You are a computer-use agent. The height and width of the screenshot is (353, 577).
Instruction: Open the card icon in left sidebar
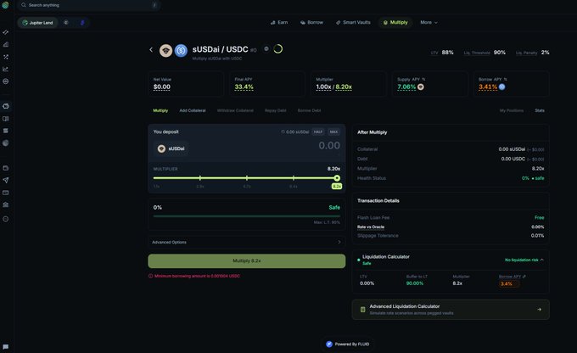[x=6, y=193]
